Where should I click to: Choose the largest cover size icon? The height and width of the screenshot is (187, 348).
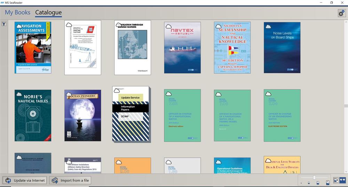click(327, 182)
